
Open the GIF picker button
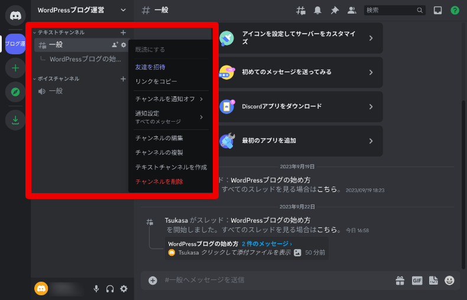point(417,281)
